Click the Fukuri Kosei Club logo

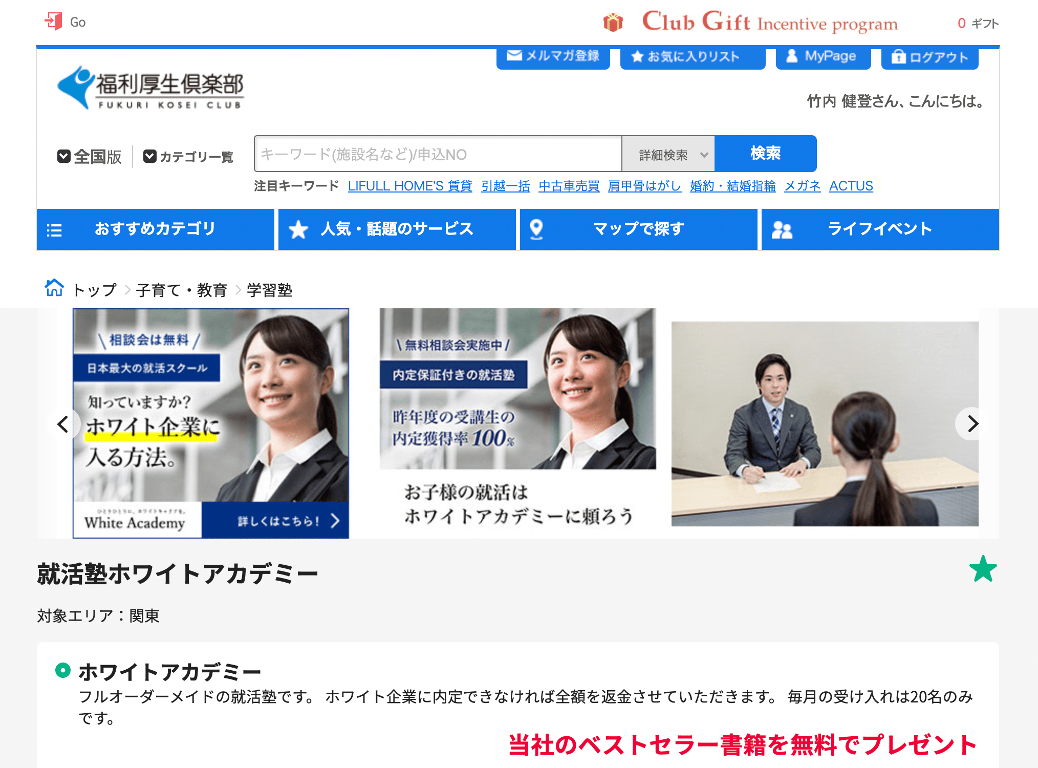tap(150, 88)
